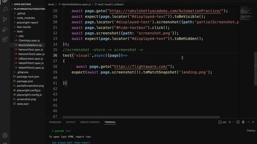The image size is (257, 144).
Task: Open ClientApp.spec.js file
Action: [29, 40]
